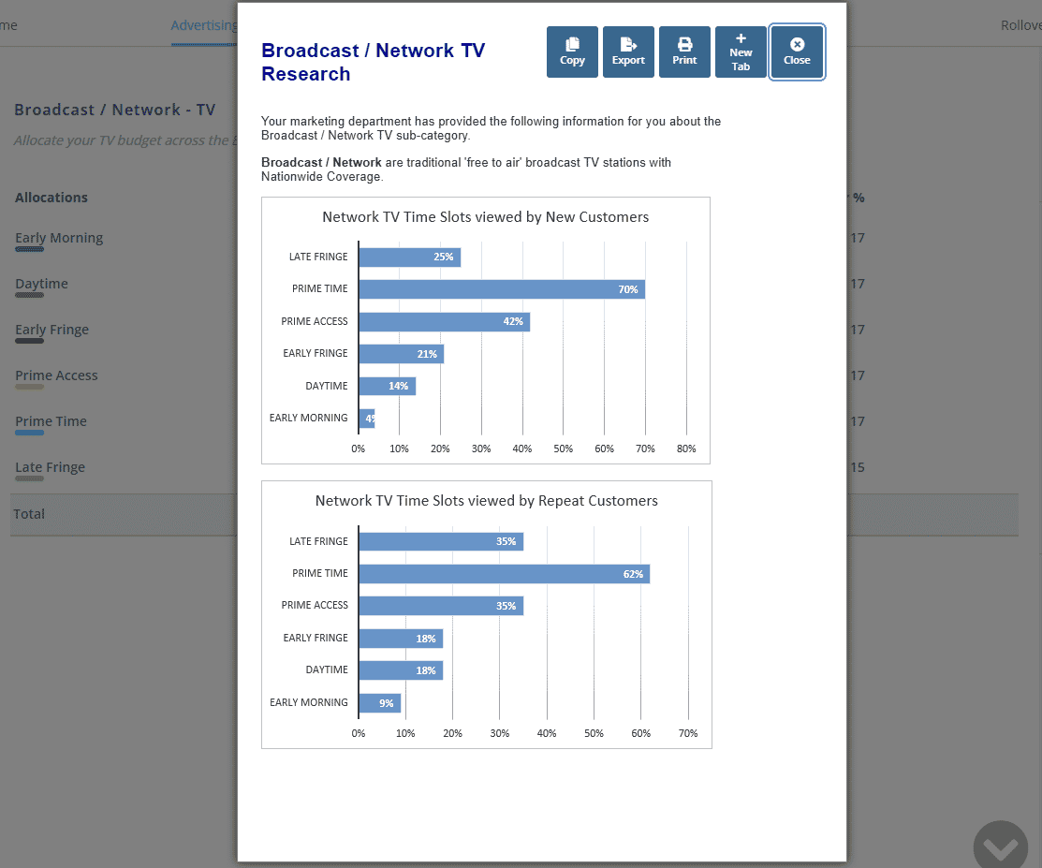The image size is (1042, 868).
Task: Click the Early Fringe color swatch
Action: click(29, 342)
